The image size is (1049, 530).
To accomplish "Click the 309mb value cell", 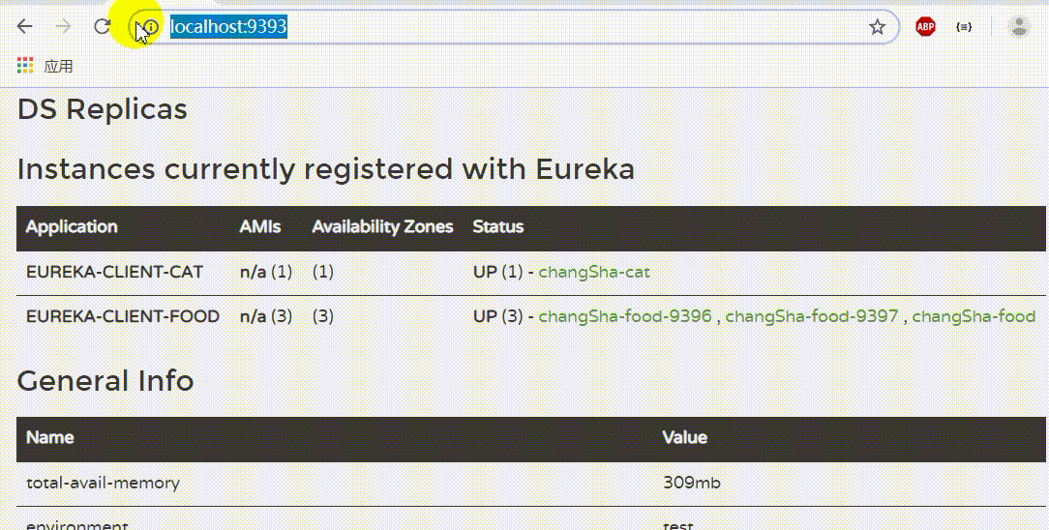I will tap(692, 483).
